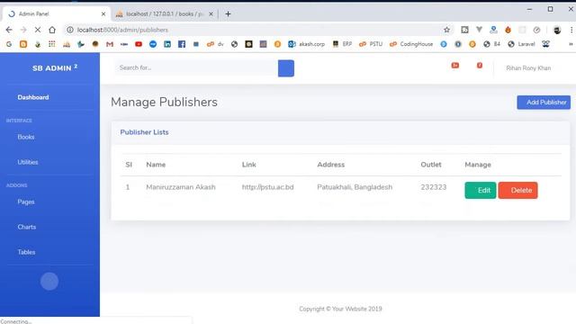Expand the Books sidebar menu
This screenshot has height=324, width=576.
pyautogui.click(x=26, y=137)
